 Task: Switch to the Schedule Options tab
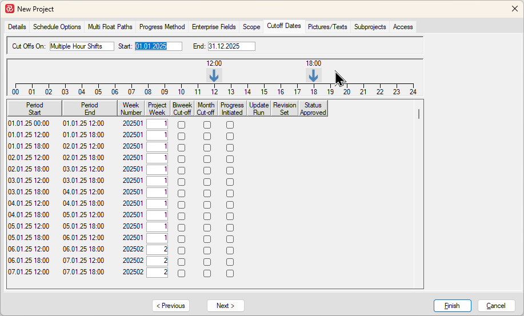click(x=57, y=27)
